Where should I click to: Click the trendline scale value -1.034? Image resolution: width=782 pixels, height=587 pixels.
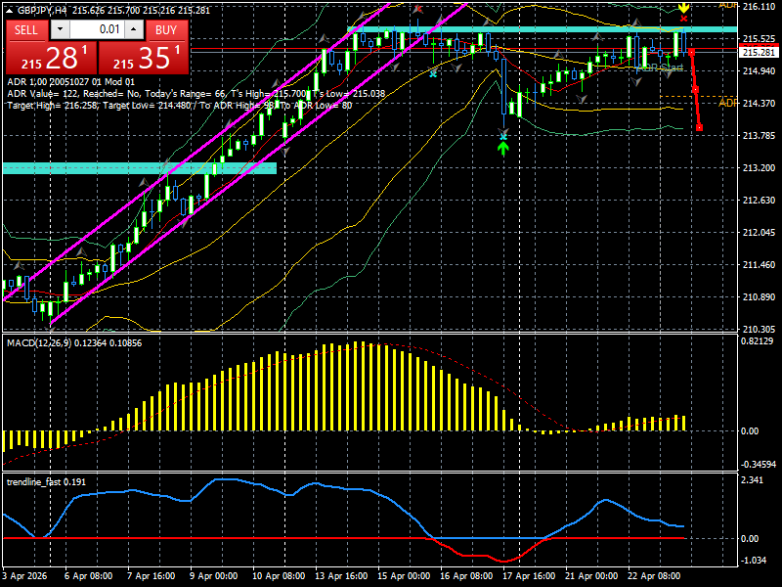[x=755, y=560]
